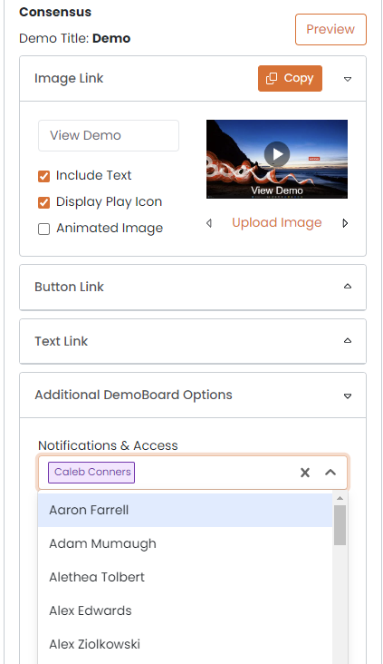The height and width of the screenshot is (664, 383).
Task: Click the scrollbar up arrow in user list
Action: [x=340, y=498]
